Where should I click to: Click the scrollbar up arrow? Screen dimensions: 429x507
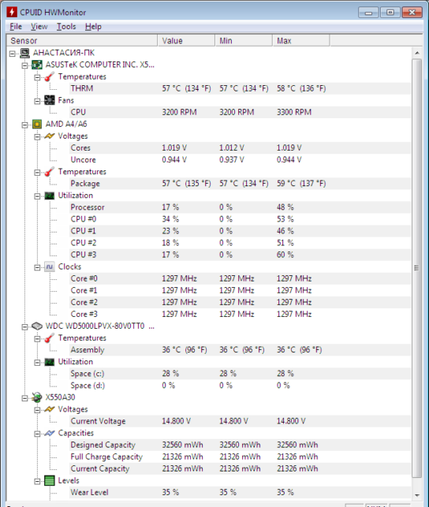tap(417, 53)
